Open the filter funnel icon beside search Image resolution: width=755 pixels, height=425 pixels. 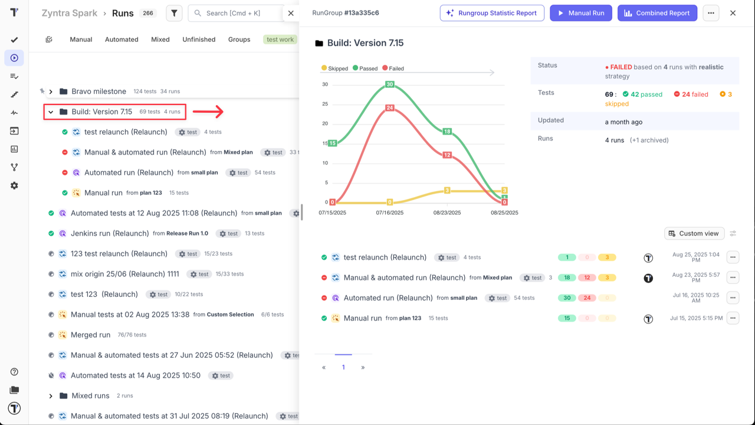173,12
